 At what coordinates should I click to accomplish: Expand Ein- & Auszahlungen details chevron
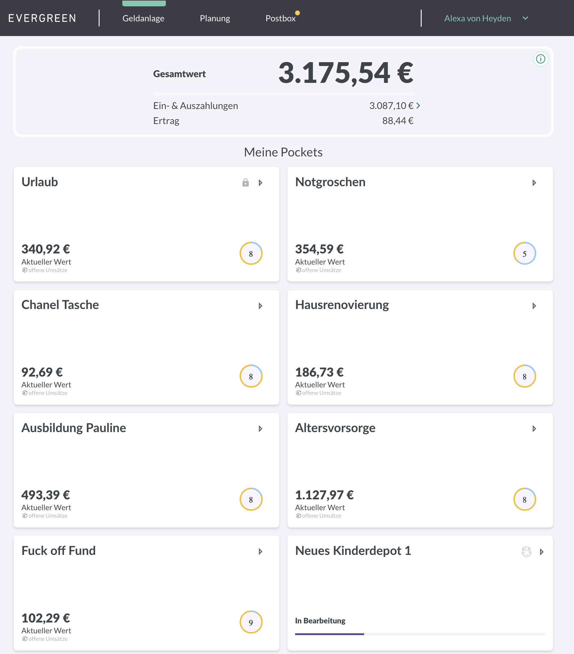(x=418, y=106)
